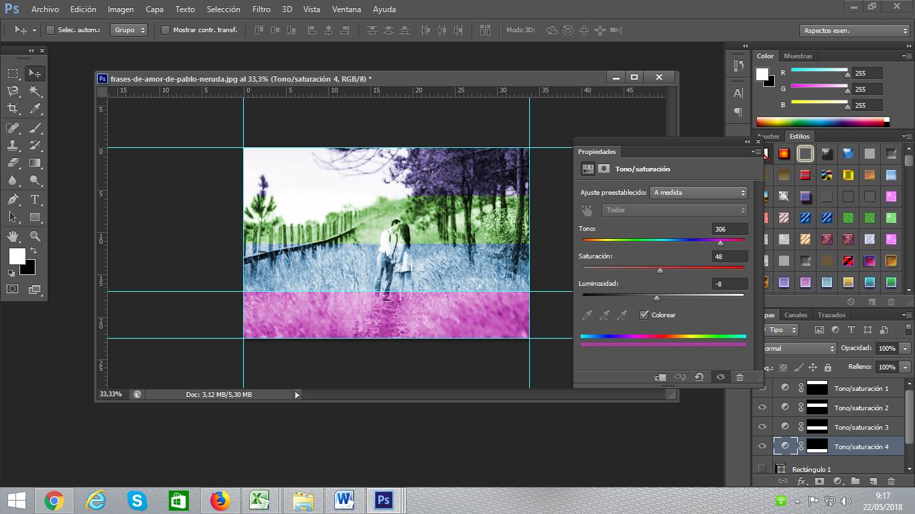Image resolution: width=915 pixels, height=514 pixels.
Task: Click the Tono hue slider handle
Action: pyautogui.click(x=720, y=243)
